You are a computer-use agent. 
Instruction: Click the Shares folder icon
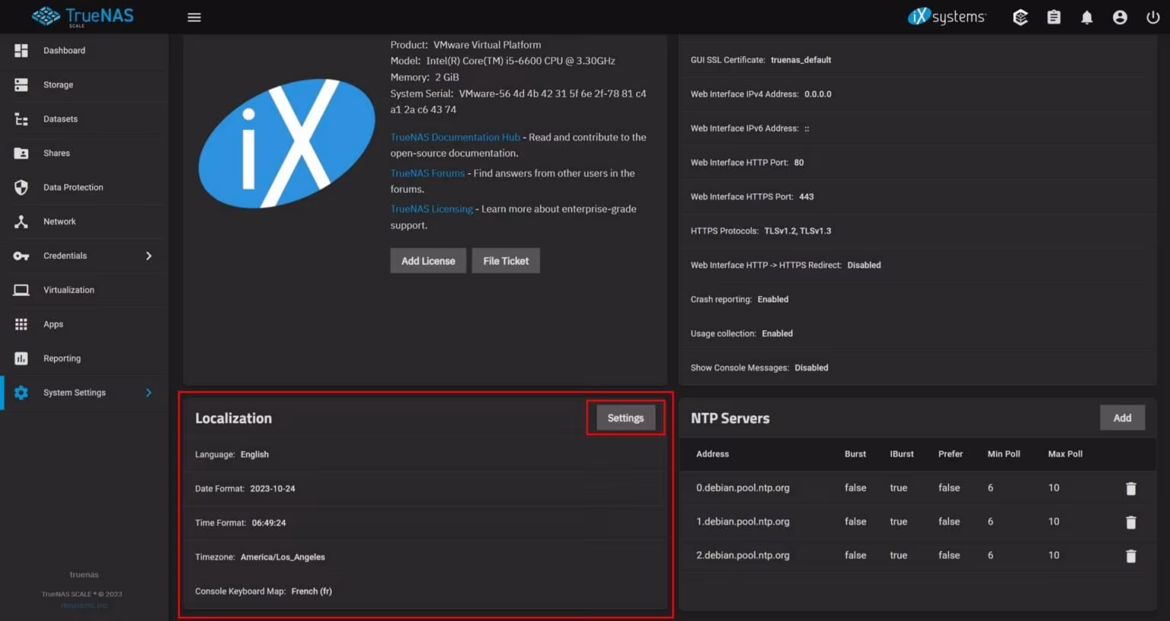(x=21, y=153)
